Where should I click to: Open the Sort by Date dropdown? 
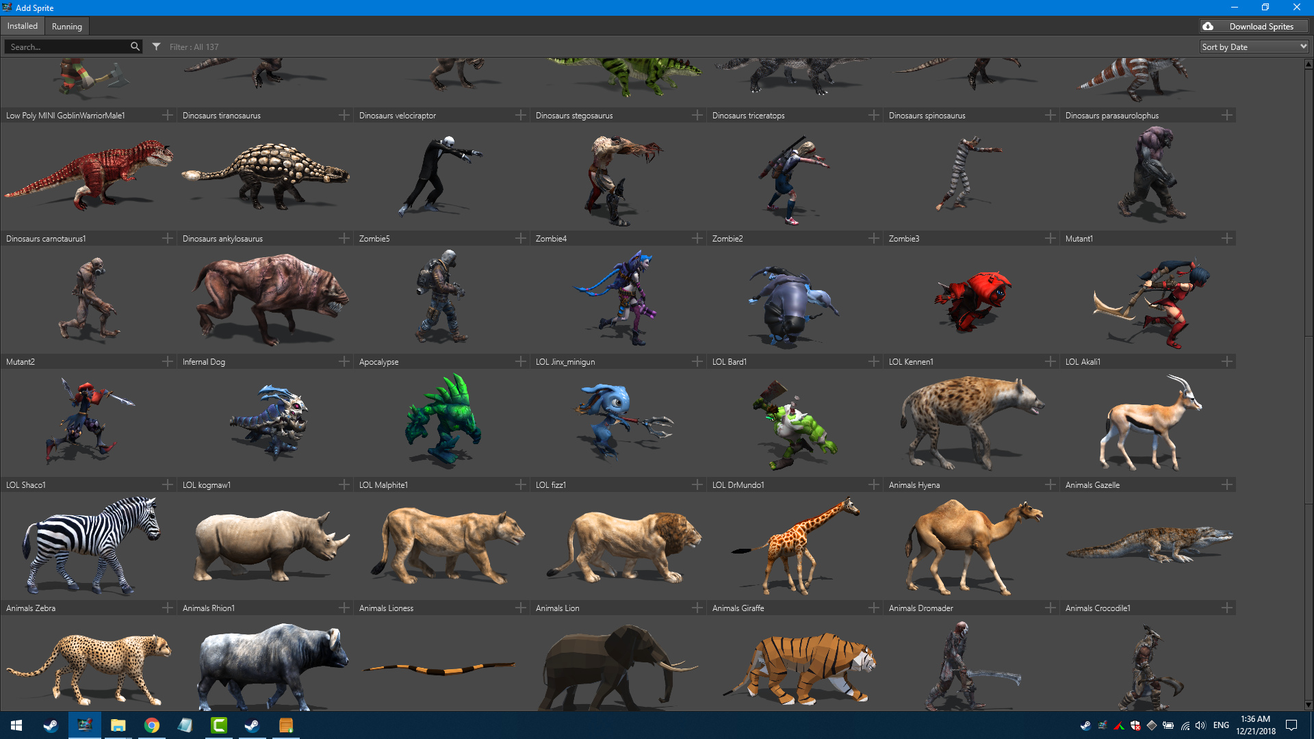point(1254,47)
